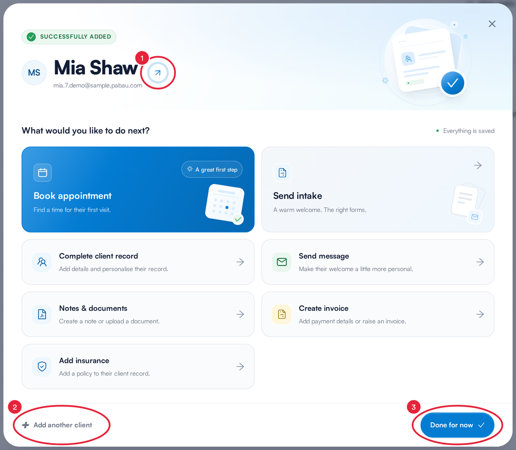Open the Send message option
The width and height of the screenshot is (516, 450).
[378, 262]
